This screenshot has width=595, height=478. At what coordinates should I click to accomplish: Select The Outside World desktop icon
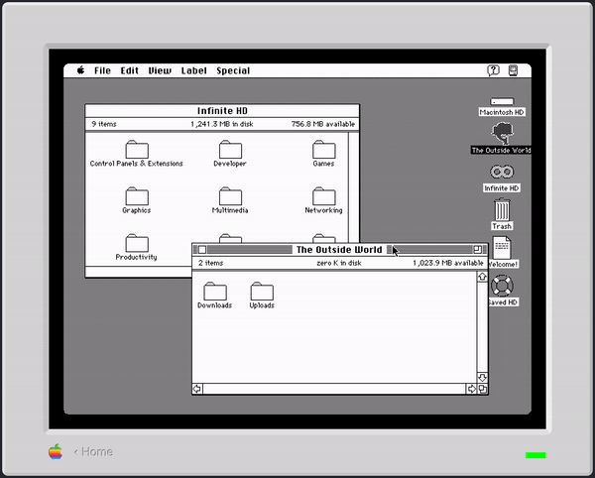[x=502, y=134]
